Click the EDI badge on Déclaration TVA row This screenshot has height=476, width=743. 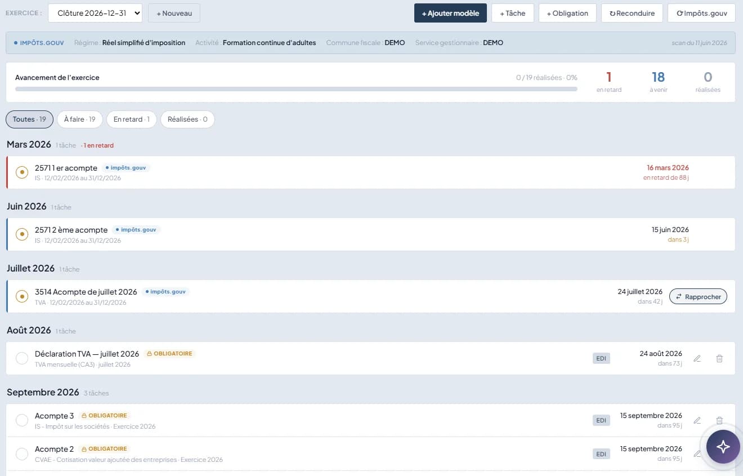[x=601, y=358]
